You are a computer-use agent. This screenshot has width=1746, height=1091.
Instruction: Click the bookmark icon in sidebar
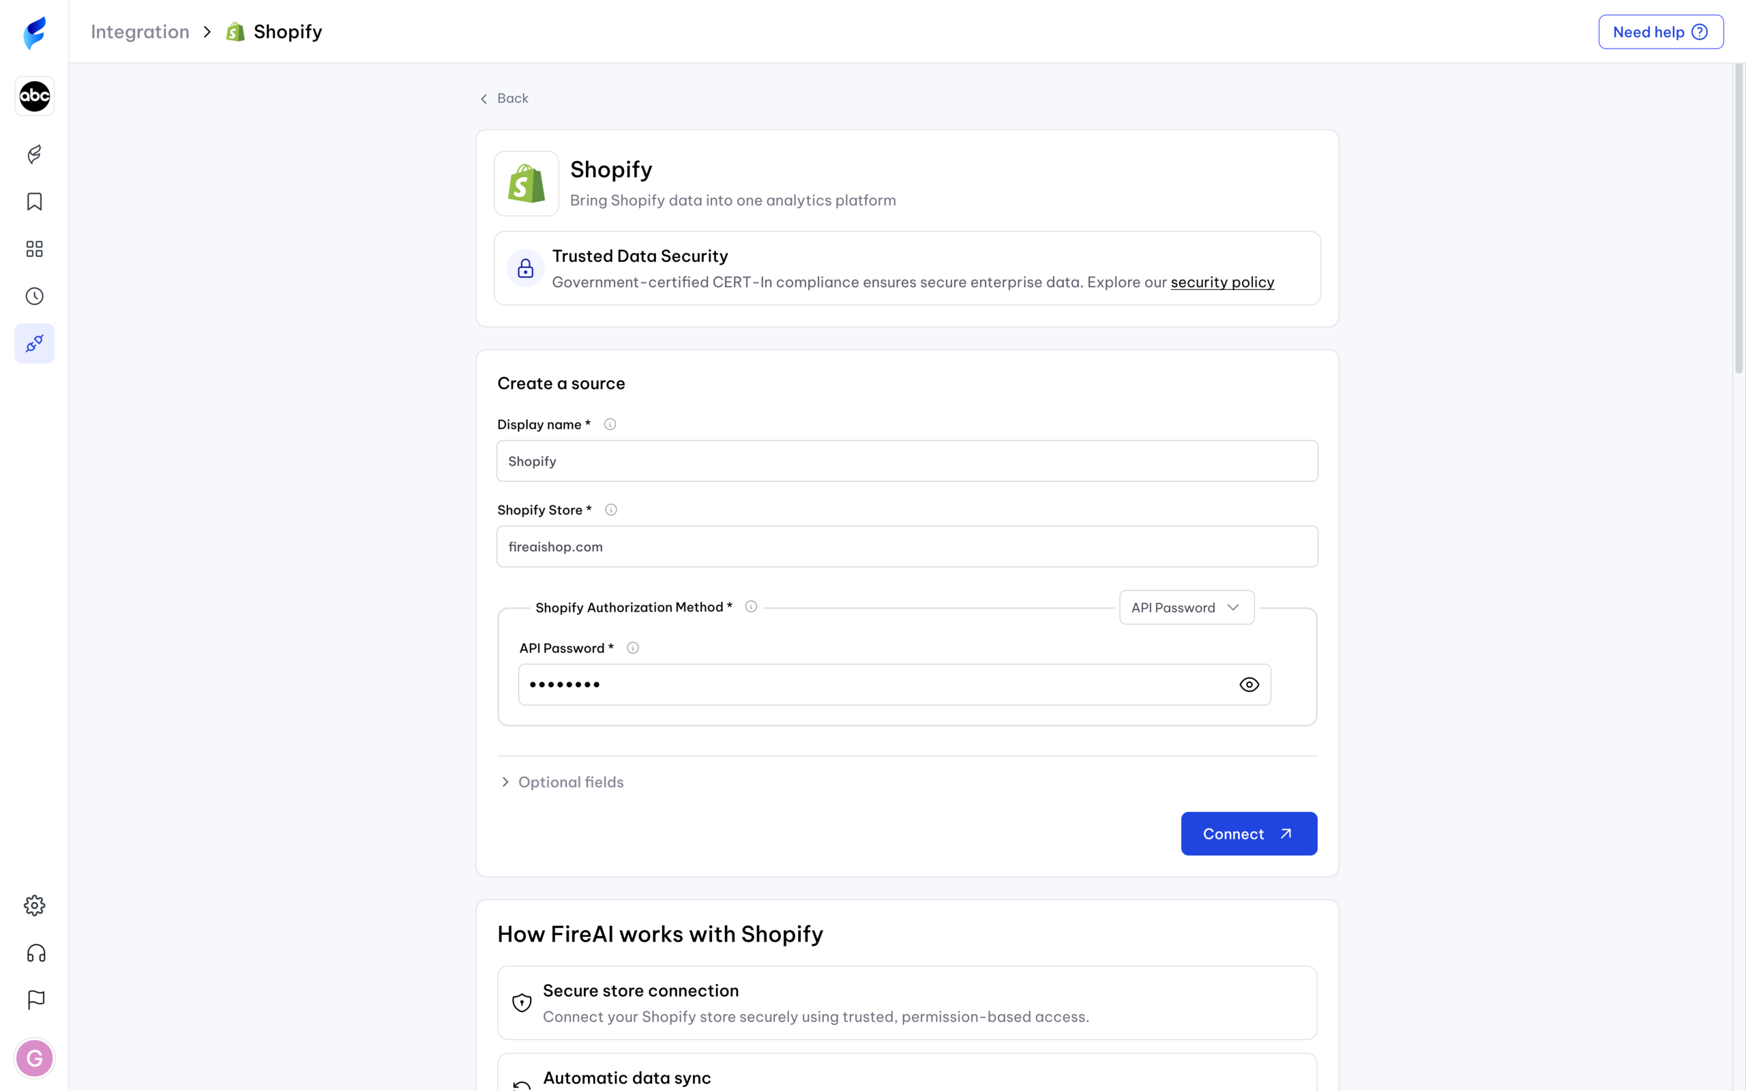pyautogui.click(x=34, y=202)
